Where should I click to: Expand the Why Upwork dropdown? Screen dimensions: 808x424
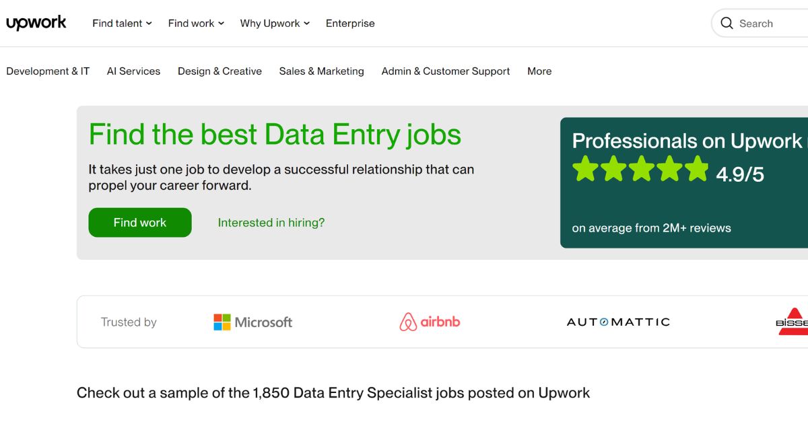(x=274, y=23)
